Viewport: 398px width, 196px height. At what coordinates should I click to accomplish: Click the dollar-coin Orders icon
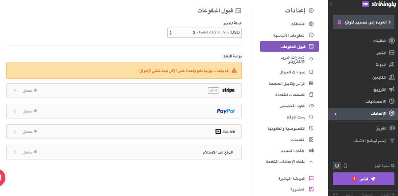[392, 41]
